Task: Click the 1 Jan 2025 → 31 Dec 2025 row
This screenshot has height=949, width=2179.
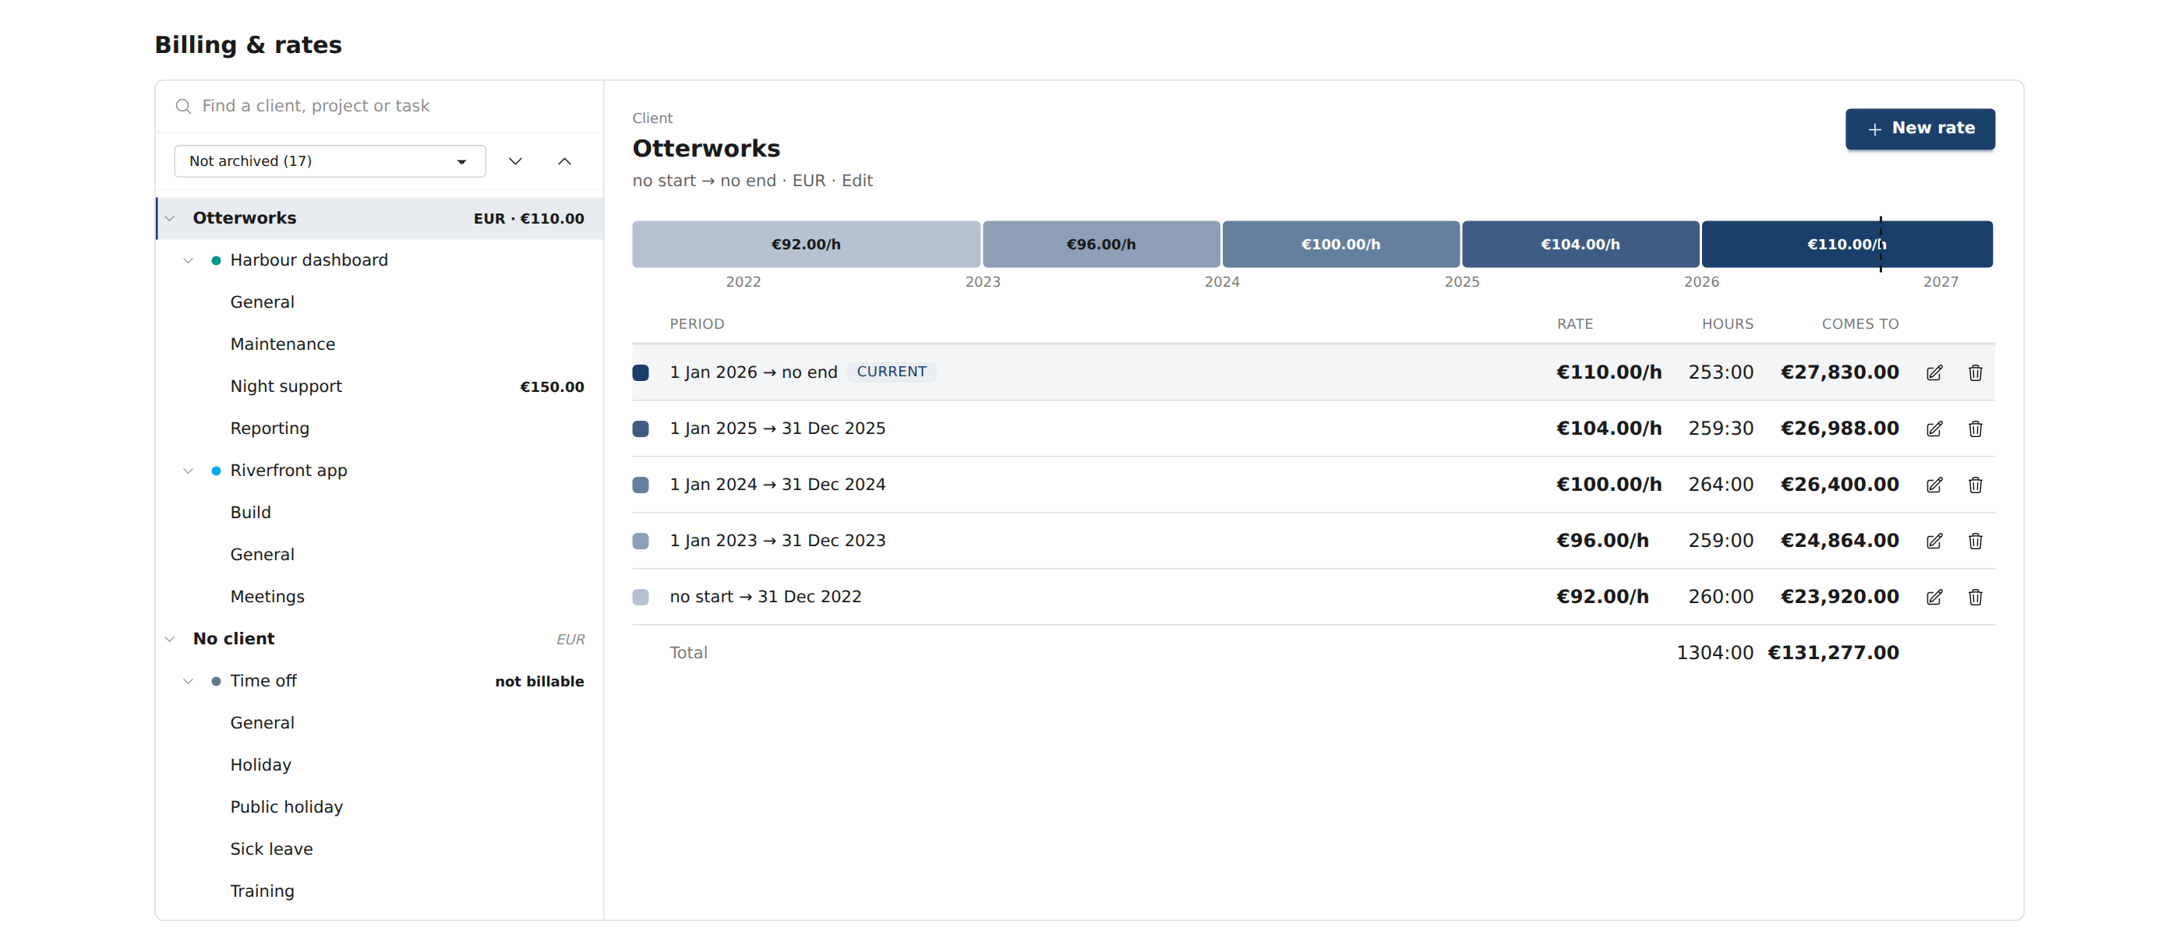Action: click(1313, 429)
